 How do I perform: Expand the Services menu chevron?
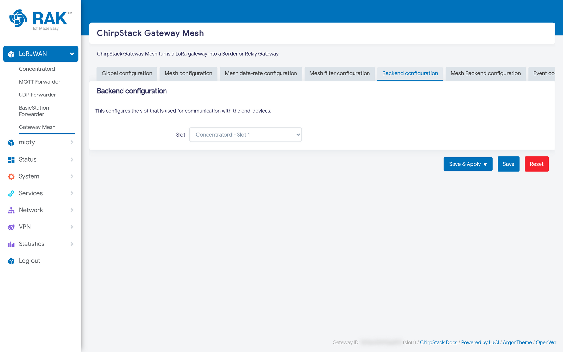tap(72, 193)
